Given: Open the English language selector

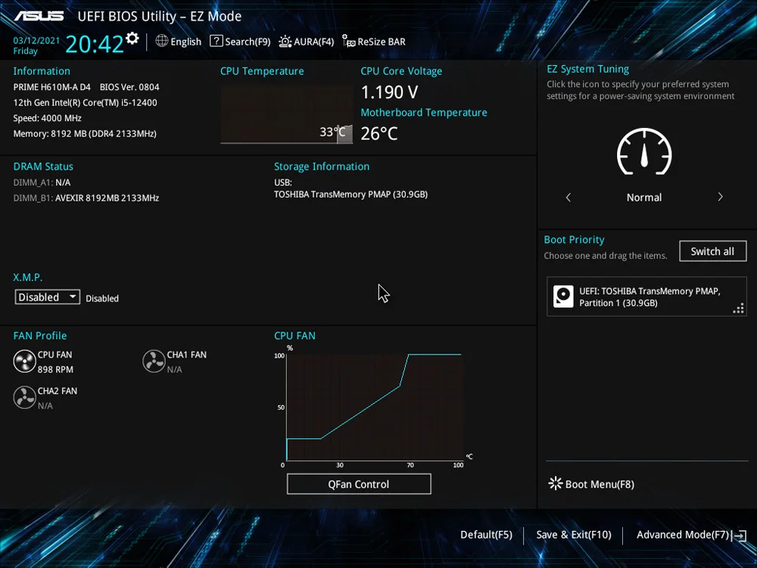Looking at the screenshot, I should [x=179, y=42].
